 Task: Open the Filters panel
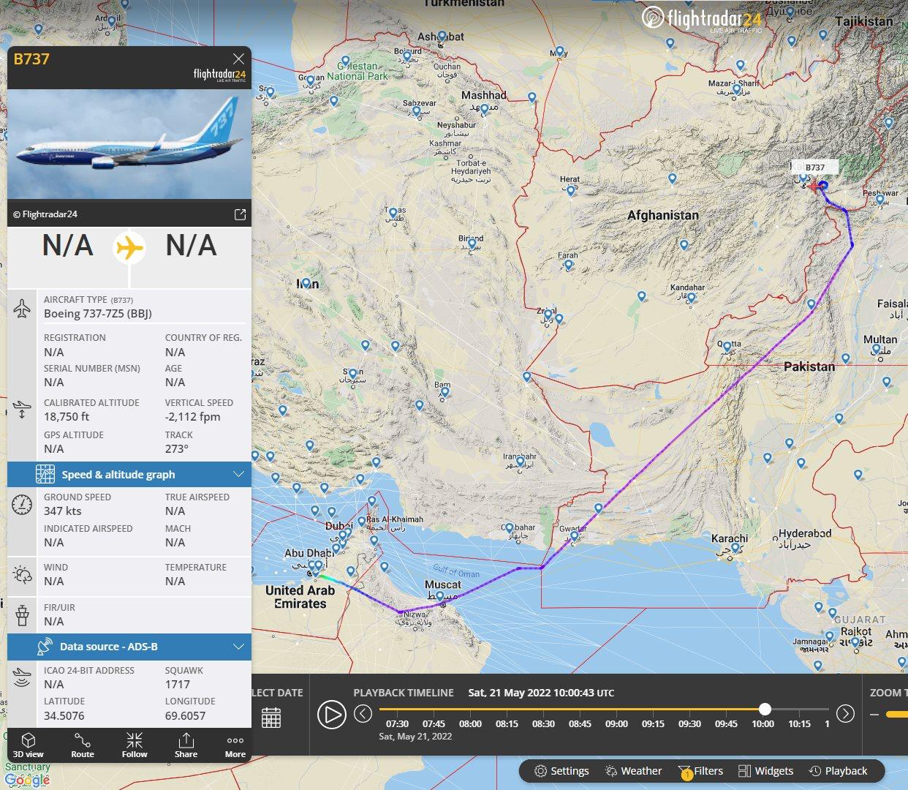tap(700, 771)
